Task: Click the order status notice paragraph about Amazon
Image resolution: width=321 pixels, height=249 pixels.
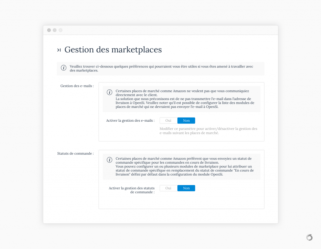Action: point(185,167)
